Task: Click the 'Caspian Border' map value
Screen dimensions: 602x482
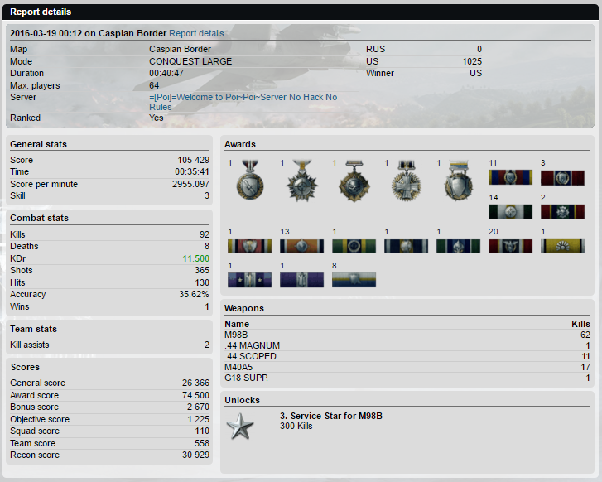Action: click(180, 49)
